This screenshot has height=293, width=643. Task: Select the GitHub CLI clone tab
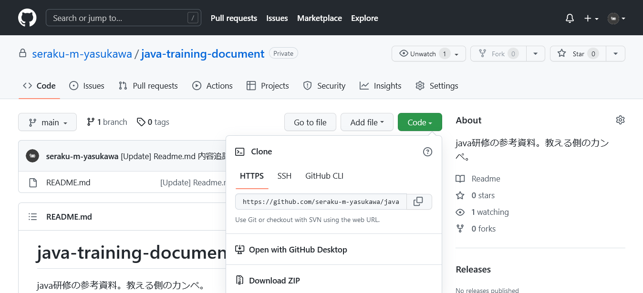(x=324, y=176)
